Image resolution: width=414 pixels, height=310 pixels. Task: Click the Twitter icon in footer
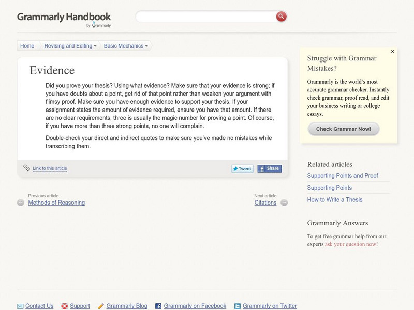pyautogui.click(x=238, y=306)
